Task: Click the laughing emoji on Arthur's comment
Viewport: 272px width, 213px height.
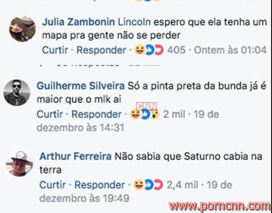Action: [x=138, y=185]
